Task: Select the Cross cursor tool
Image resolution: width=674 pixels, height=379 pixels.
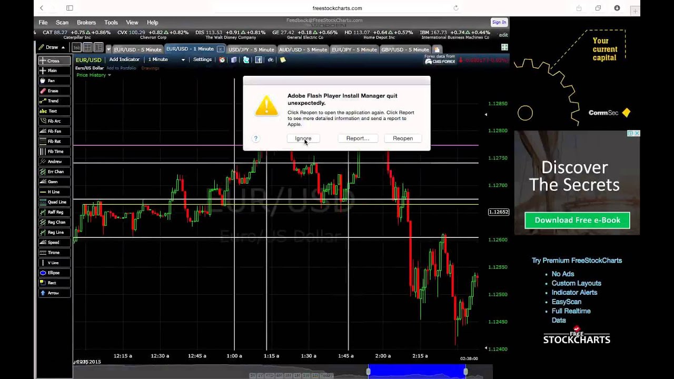Action: click(x=54, y=61)
